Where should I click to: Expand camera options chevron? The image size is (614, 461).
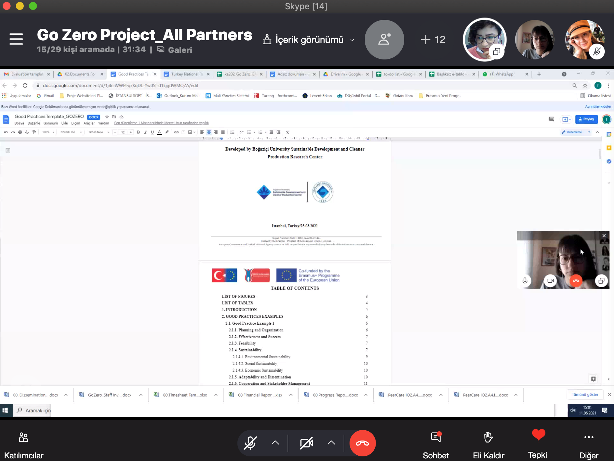tap(331, 443)
